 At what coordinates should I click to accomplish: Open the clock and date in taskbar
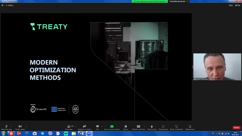235,133
